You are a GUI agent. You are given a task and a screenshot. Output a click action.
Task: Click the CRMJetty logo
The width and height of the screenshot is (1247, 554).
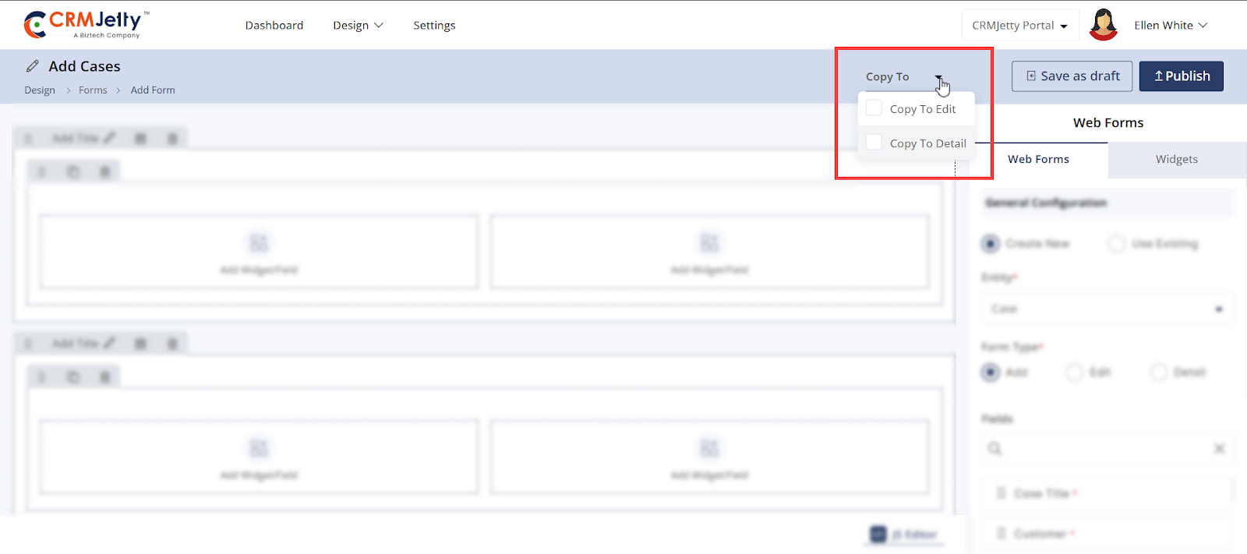click(86, 24)
